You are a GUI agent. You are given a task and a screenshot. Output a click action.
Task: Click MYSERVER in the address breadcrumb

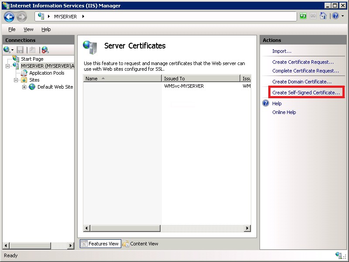(x=65, y=17)
